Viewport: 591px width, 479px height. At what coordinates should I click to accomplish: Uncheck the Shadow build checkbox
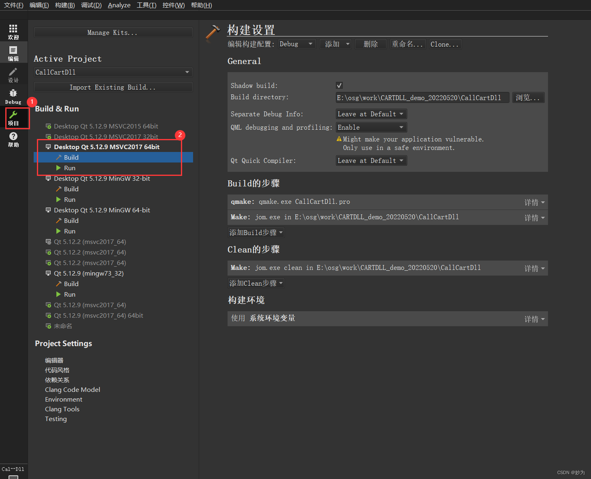coord(339,85)
